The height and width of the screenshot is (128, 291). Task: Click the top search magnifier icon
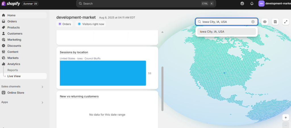(x=80, y=3)
